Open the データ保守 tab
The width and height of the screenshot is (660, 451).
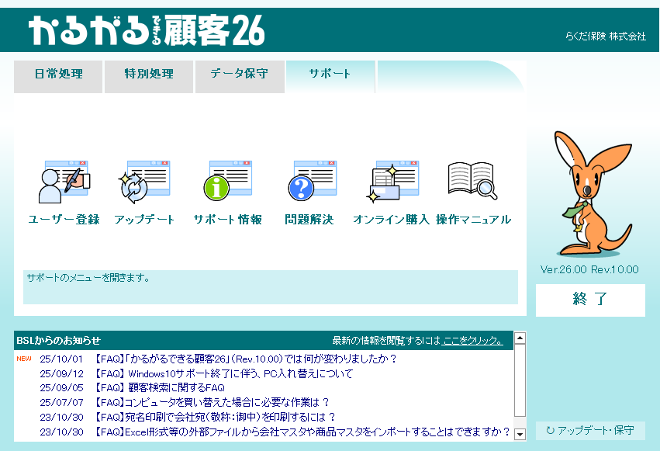[240, 75]
